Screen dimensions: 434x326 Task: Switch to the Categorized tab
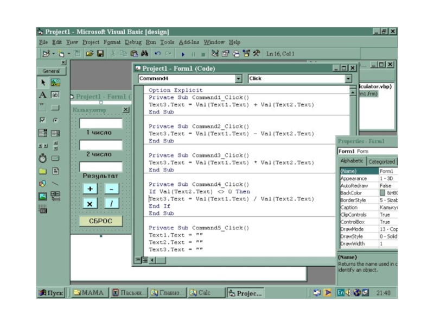(382, 161)
